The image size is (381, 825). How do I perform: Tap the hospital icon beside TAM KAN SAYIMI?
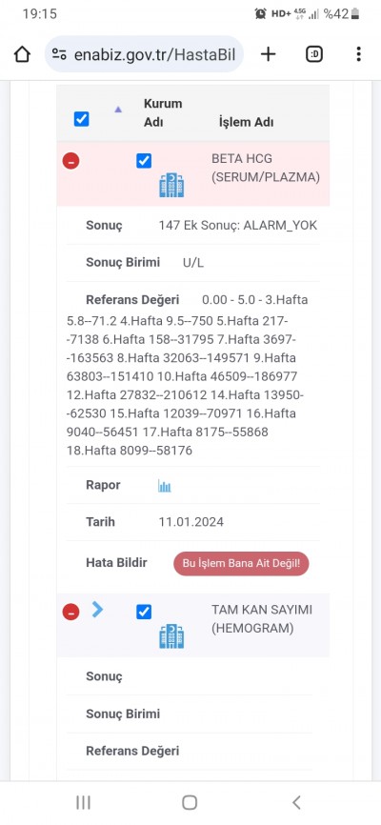pyautogui.click(x=171, y=636)
